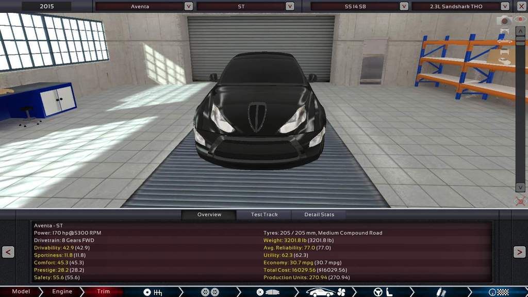Open the checkered flag testing step

pyautogui.click(x=499, y=292)
